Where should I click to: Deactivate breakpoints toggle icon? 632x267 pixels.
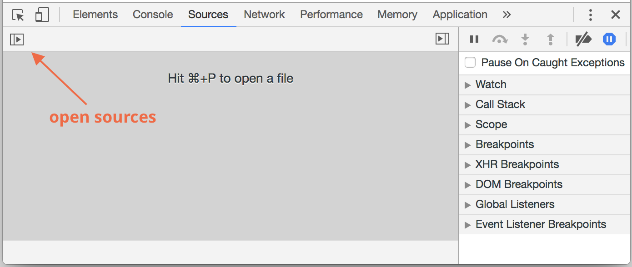tap(583, 40)
